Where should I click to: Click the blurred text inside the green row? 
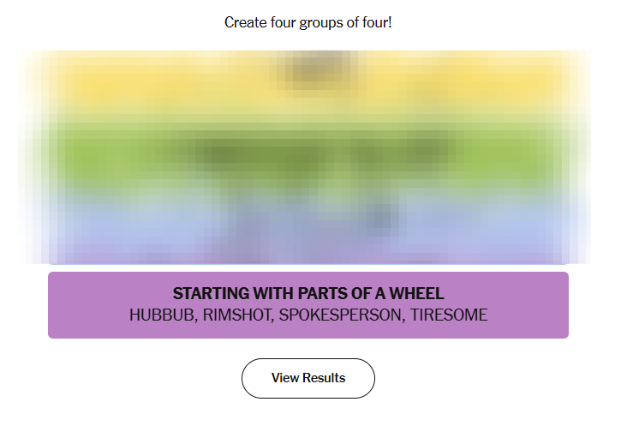pyautogui.click(x=308, y=153)
